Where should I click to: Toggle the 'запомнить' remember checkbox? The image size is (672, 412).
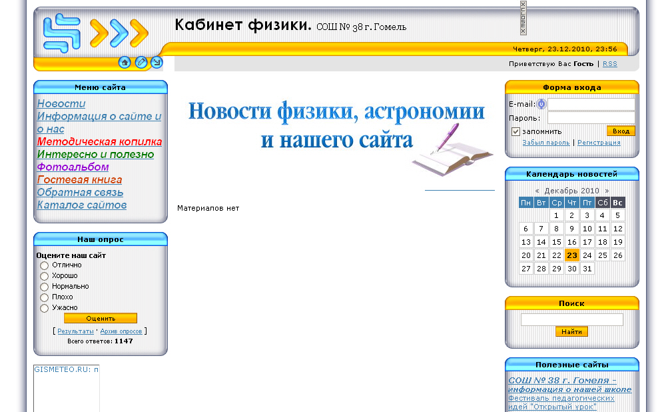[x=515, y=131]
